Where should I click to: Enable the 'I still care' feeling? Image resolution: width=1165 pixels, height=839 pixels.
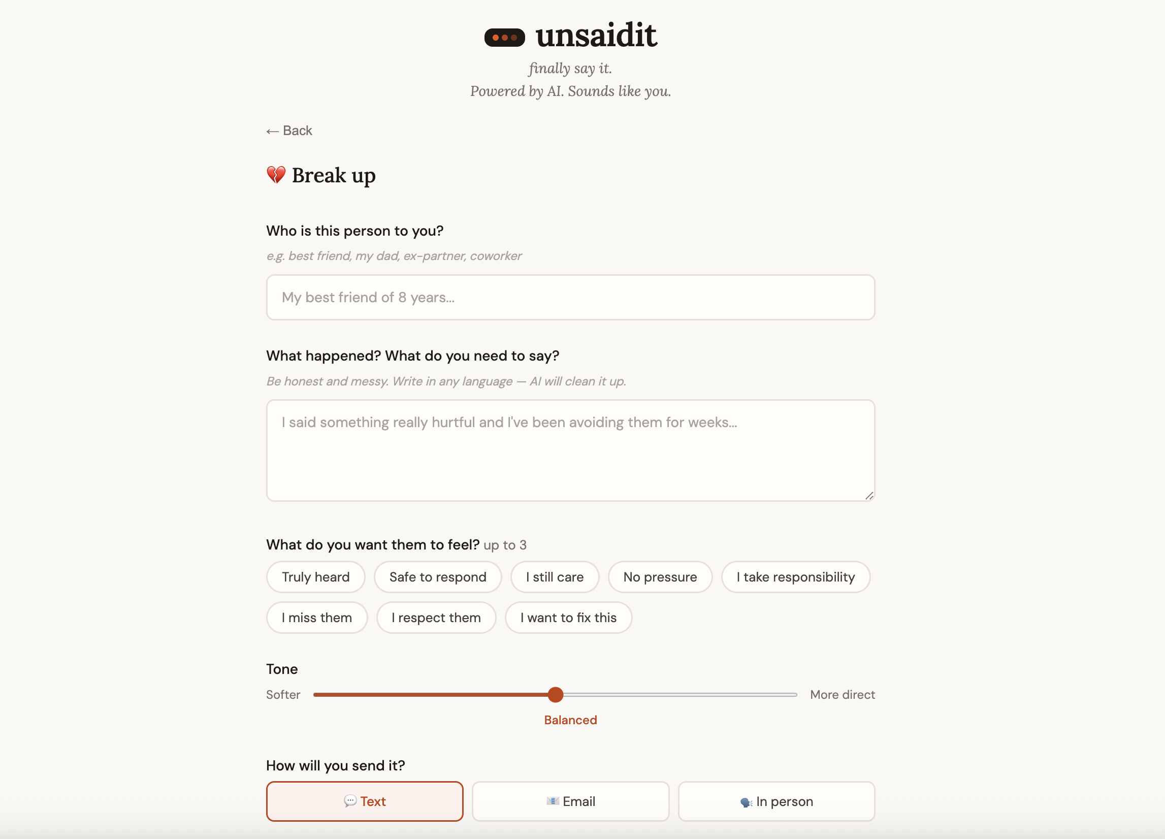point(555,577)
